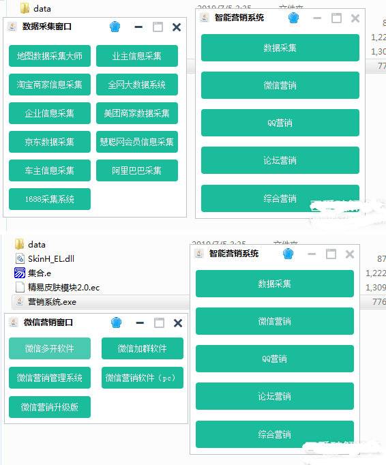386x465 pixels.
Task: Open 美团商家数据采集
Action: tap(137, 113)
